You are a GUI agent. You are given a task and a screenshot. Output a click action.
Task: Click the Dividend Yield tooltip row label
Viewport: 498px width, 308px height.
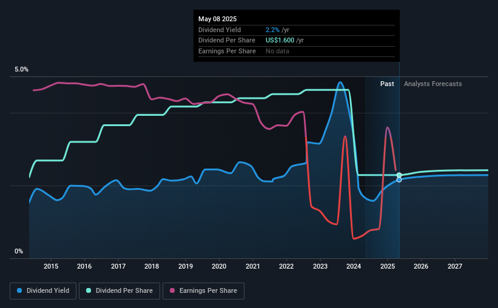(x=220, y=30)
